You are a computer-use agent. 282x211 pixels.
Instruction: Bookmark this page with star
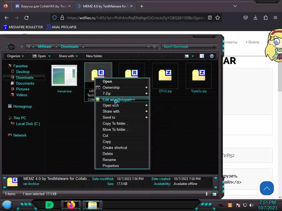(x=218, y=18)
